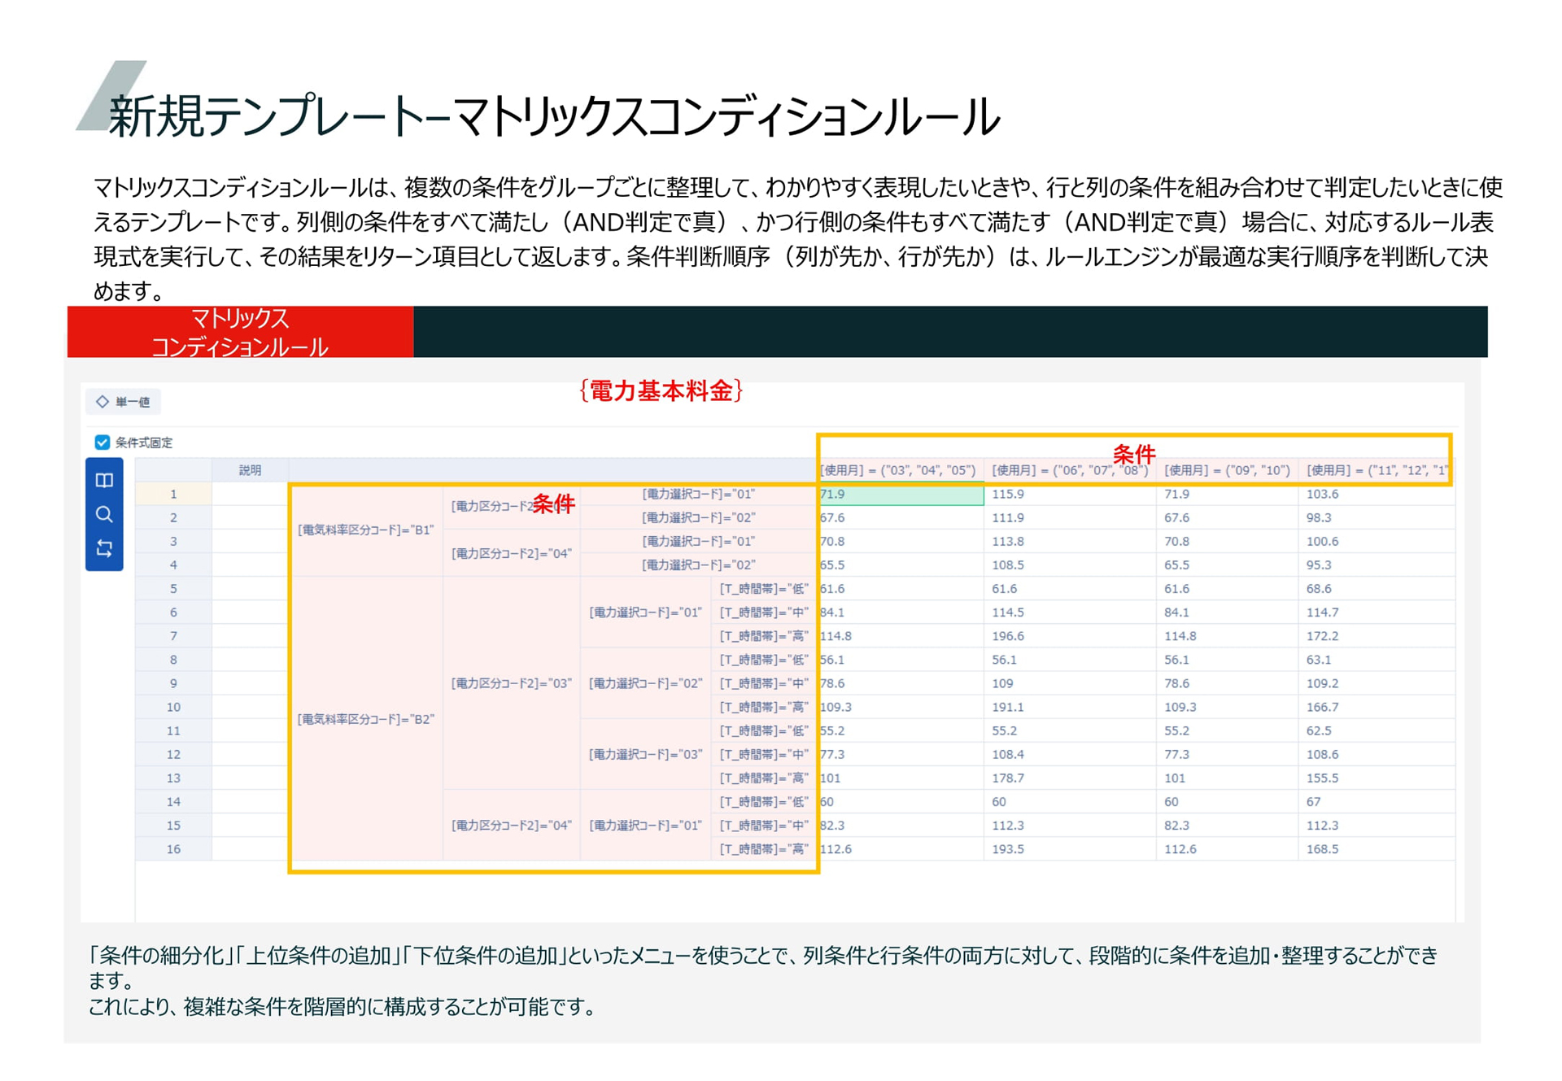
Task: Click the 62.5 value cell
Action: 1377,730
